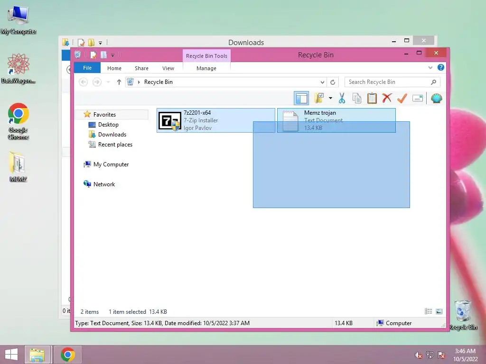Click Recycle Bin icon in quick access toolbar

pyautogui.click(x=78, y=55)
